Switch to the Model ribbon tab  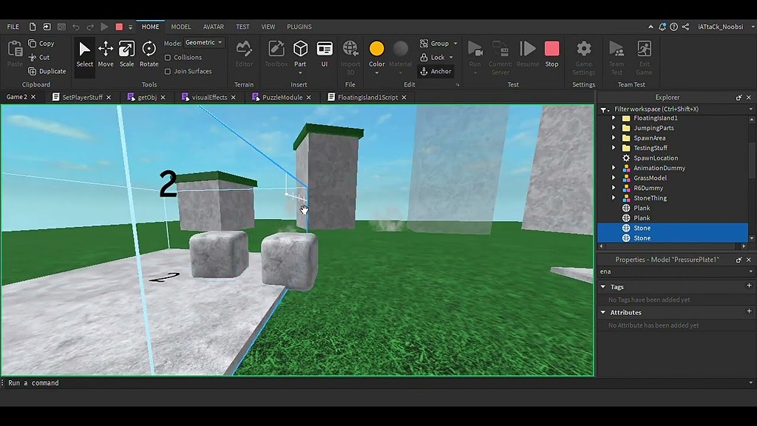coord(180,26)
